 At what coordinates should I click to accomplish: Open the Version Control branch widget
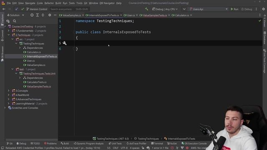coord(37,9)
